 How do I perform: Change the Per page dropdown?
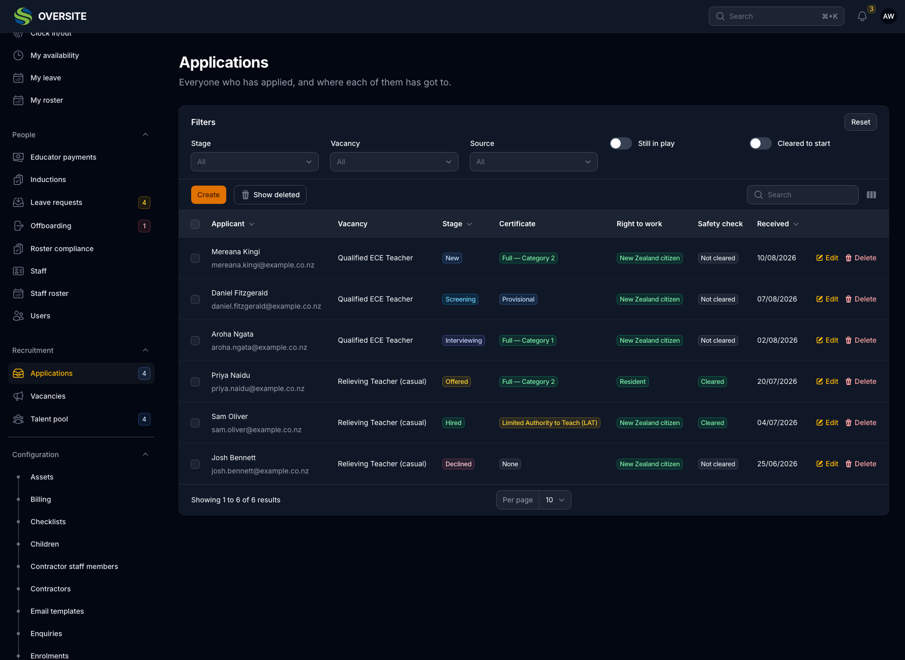555,500
